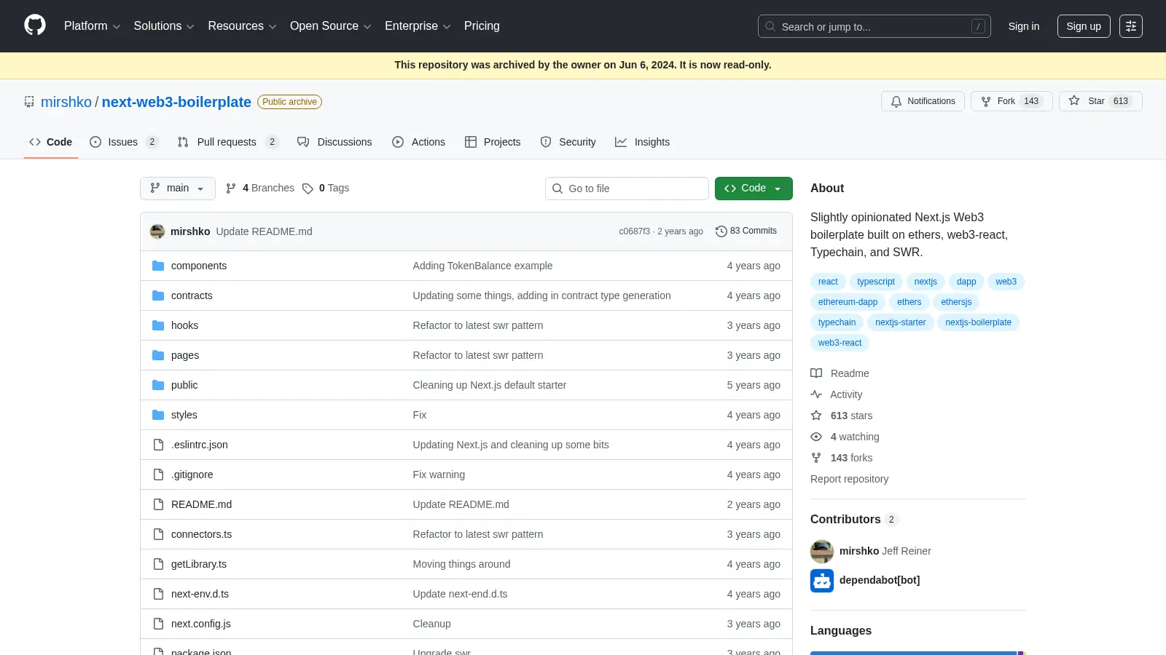This screenshot has width=1166, height=655.
Task: View 0 Tags link
Action: (326, 188)
